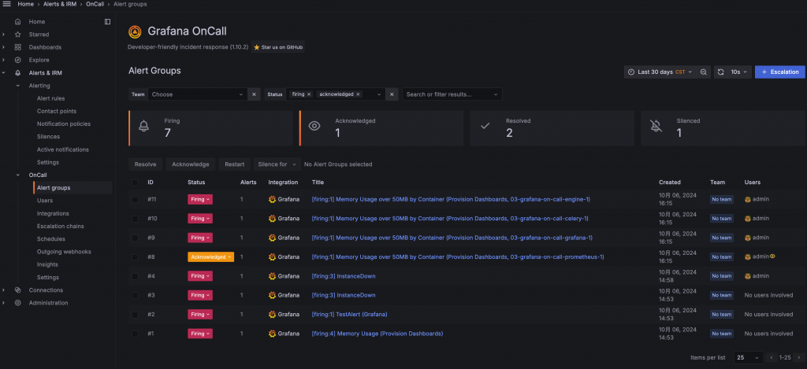807x369 pixels.
Task: Select the checkbox for alert group #1
Action: pyautogui.click(x=135, y=334)
